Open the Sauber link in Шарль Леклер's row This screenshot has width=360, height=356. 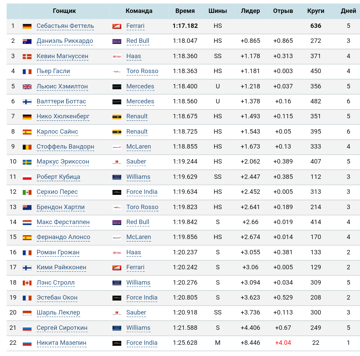click(x=136, y=312)
